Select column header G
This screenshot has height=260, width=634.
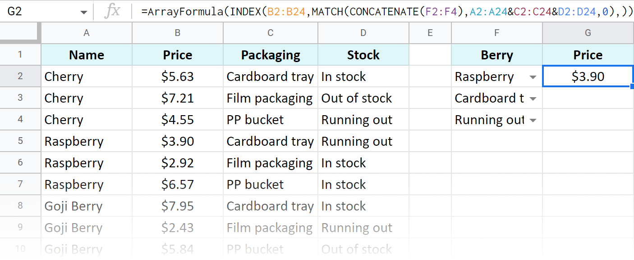pos(588,33)
